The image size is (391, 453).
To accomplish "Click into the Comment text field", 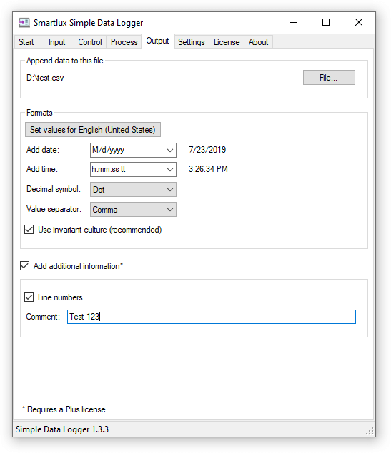I will (x=212, y=317).
